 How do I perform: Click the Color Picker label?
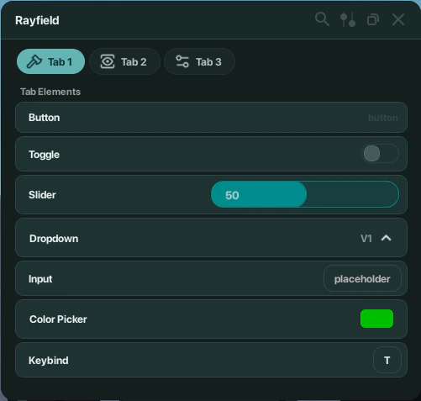(x=58, y=319)
